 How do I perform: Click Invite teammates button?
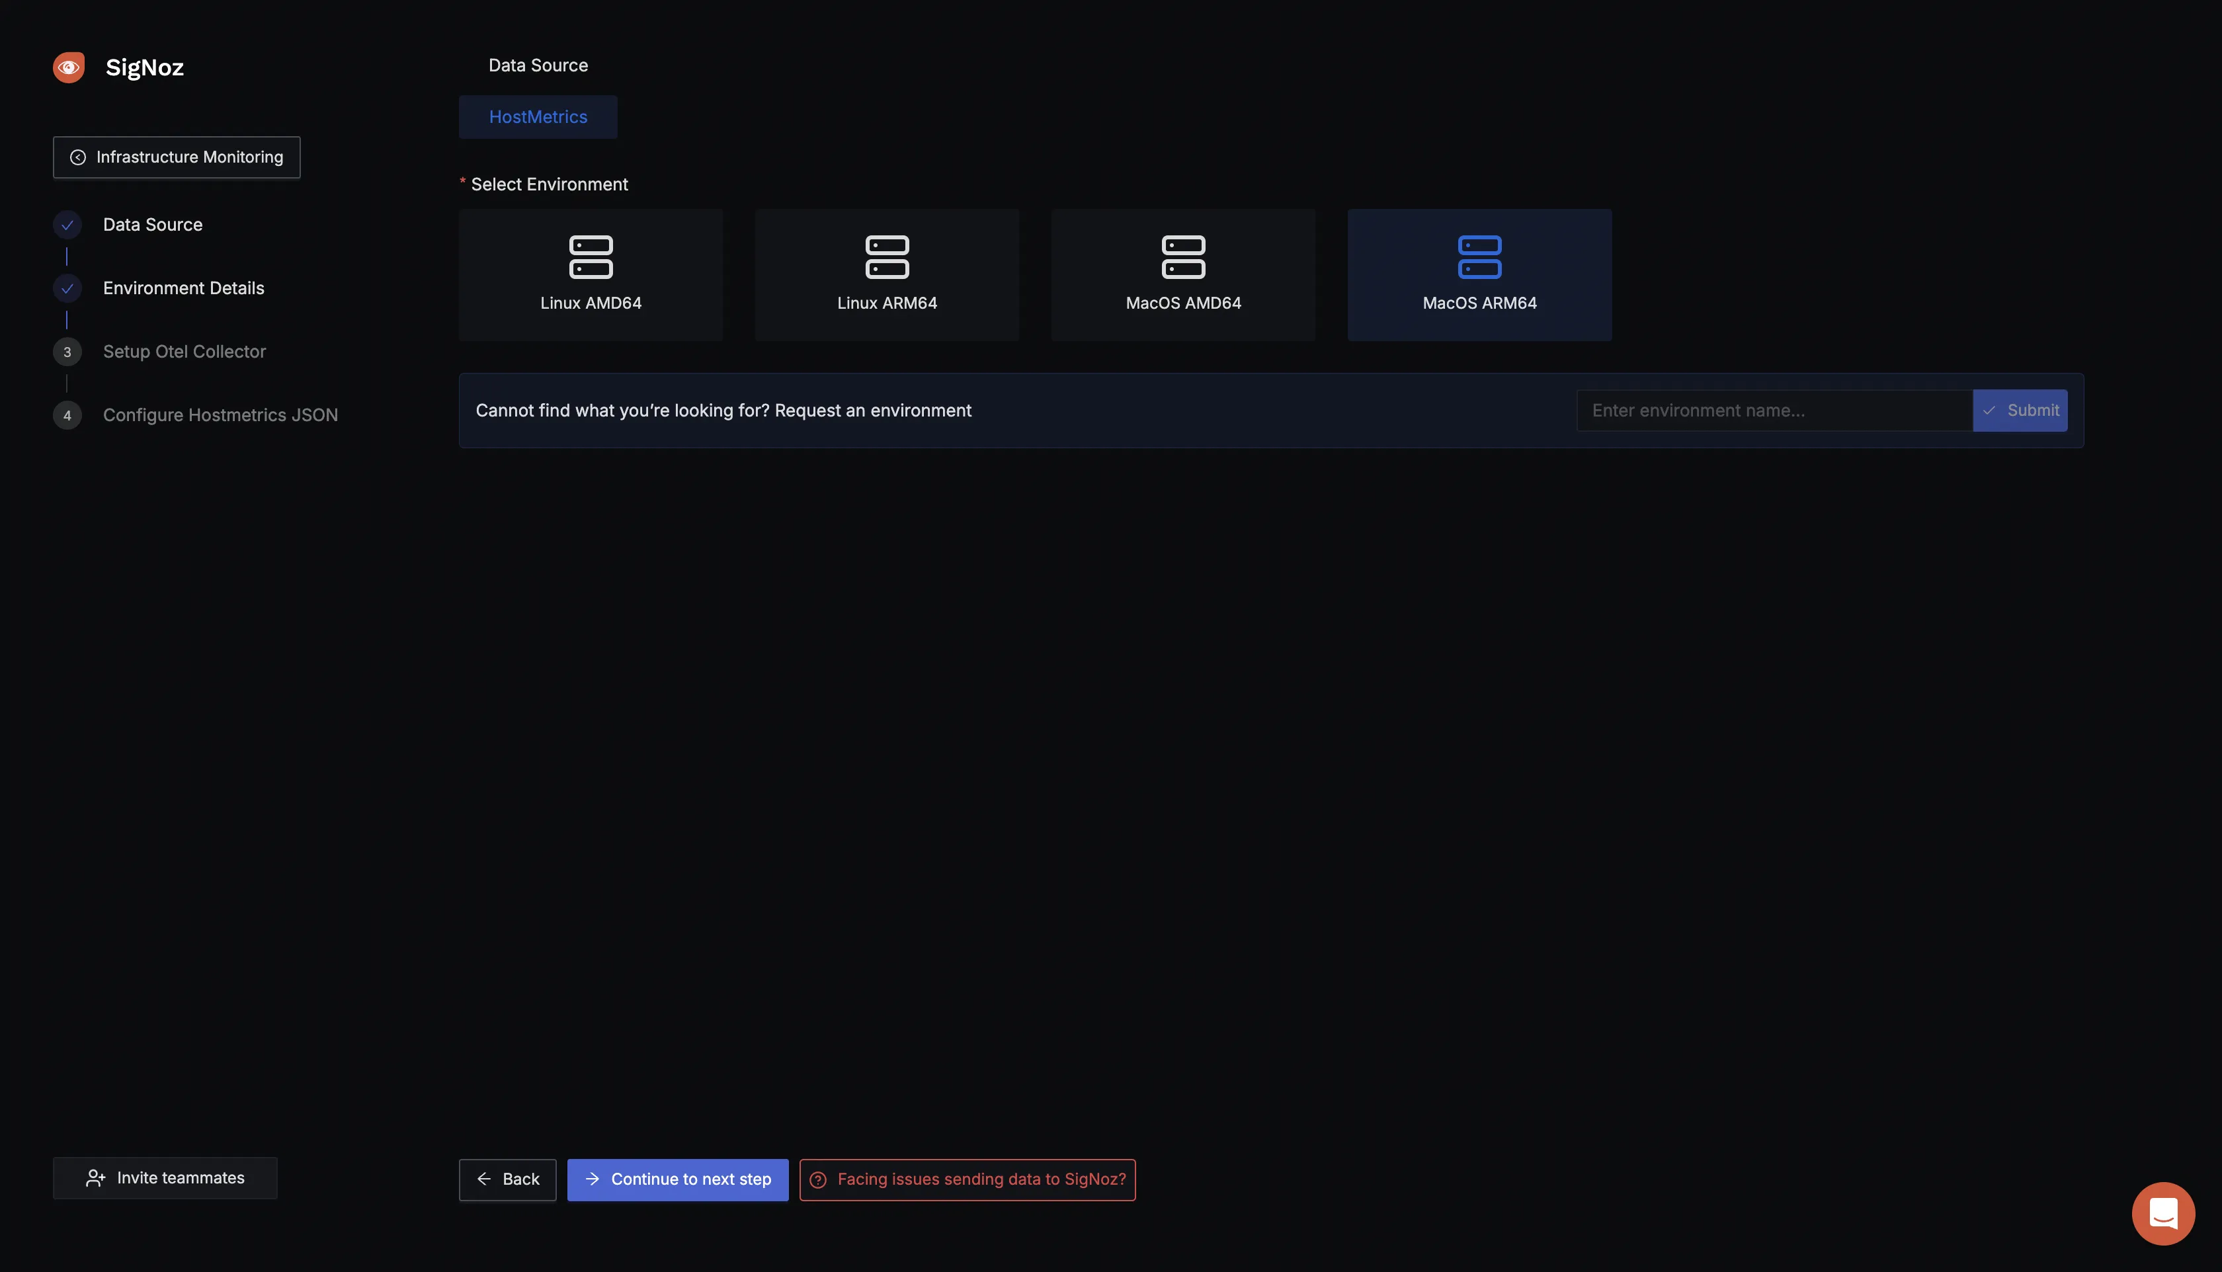165,1179
